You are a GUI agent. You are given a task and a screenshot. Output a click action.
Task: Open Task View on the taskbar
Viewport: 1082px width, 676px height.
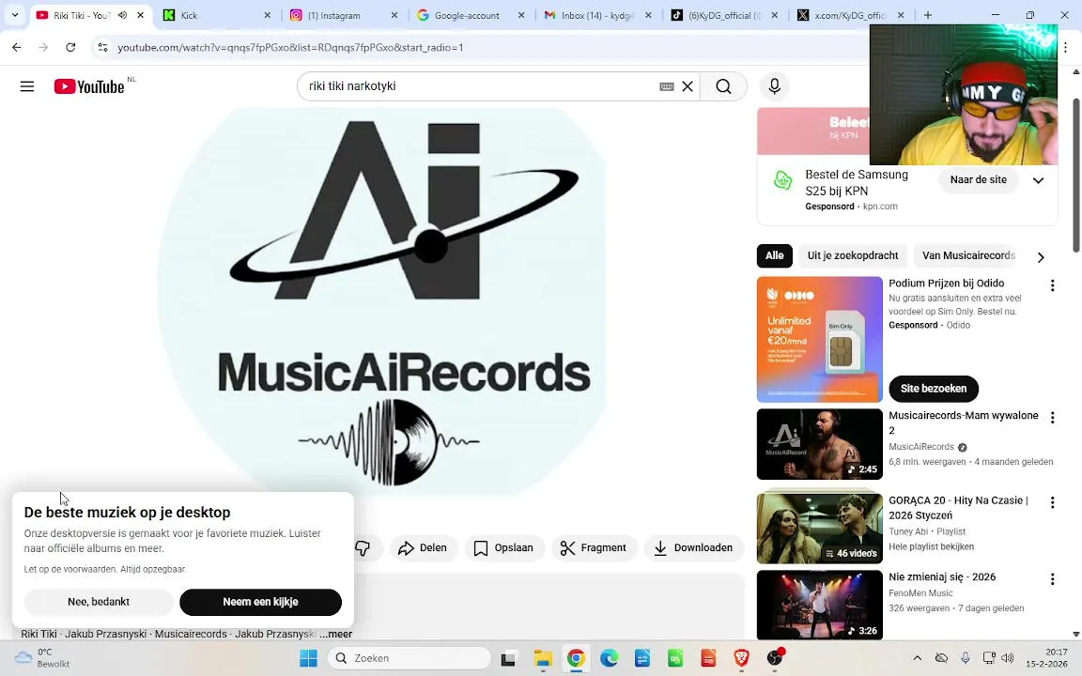point(508,659)
